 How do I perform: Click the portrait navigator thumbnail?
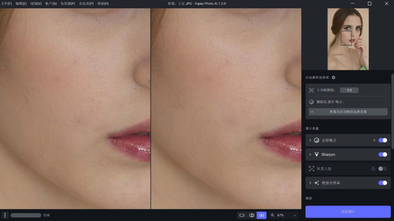click(x=348, y=39)
